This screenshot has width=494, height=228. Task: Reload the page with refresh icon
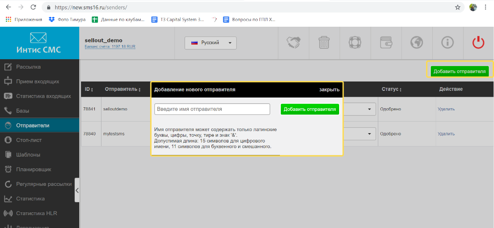tap(33, 7)
